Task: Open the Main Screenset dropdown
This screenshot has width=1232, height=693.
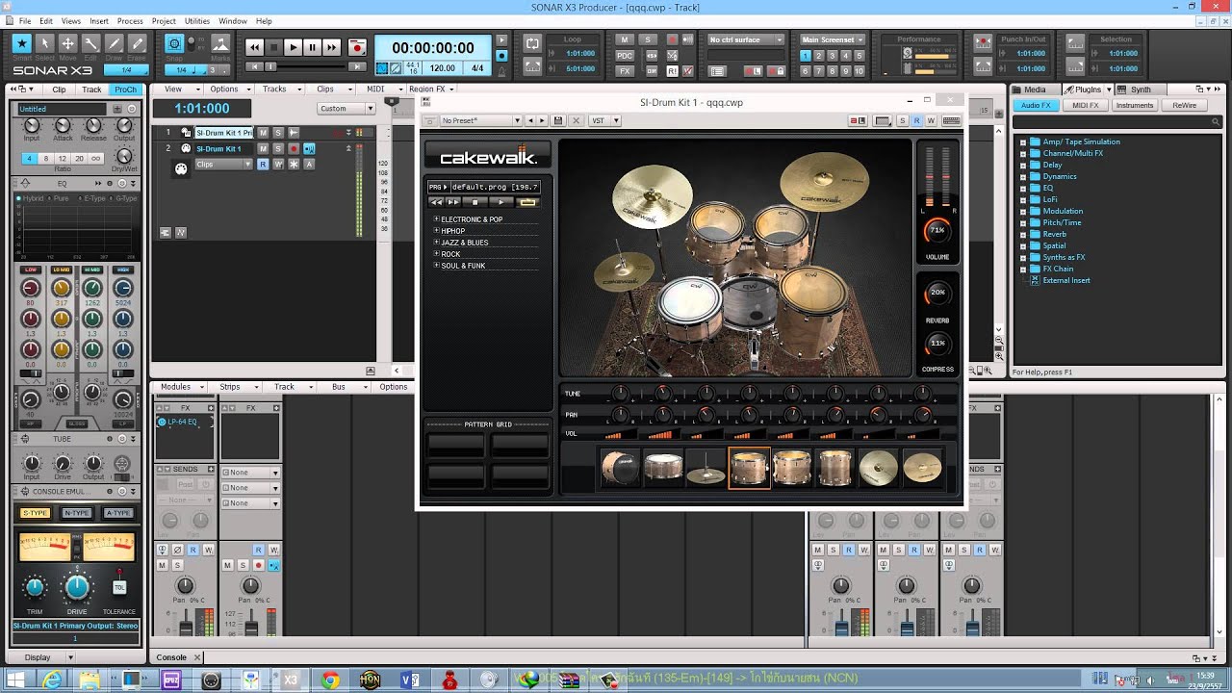Action: point(833,39)
